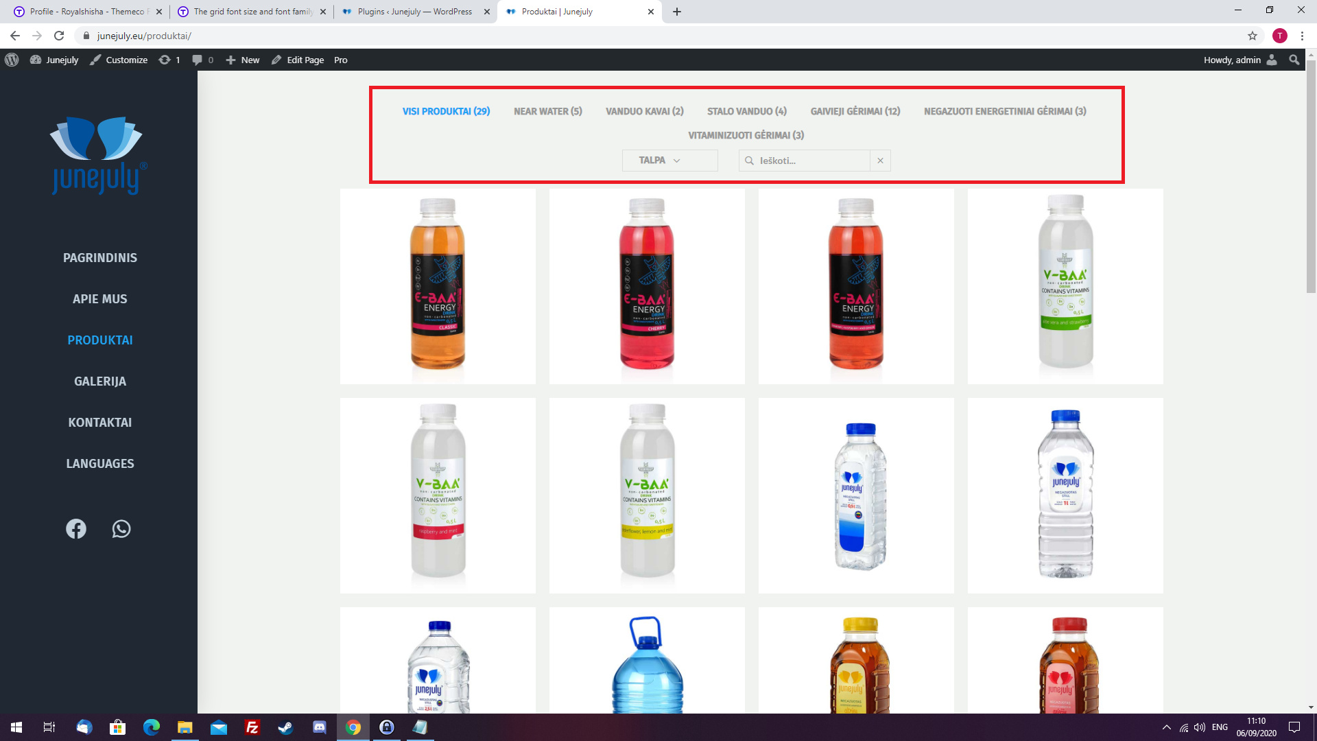Open the WhatsApp social icon in sidebar
Image resolution: width=1317 pixels, height=741 pixels.
(121, 529)
